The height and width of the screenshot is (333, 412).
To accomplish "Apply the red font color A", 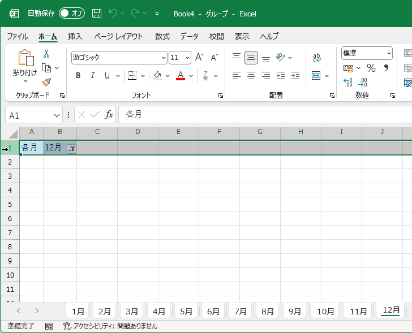I will (181, 76).
